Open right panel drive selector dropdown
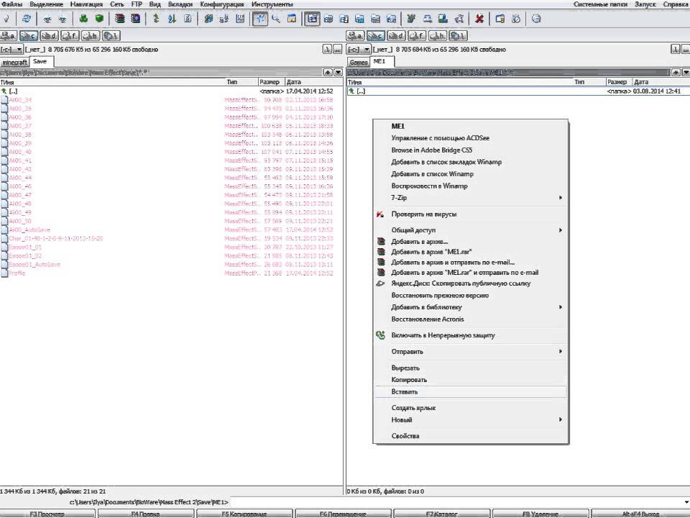690x518 pixels. [359, 50]
